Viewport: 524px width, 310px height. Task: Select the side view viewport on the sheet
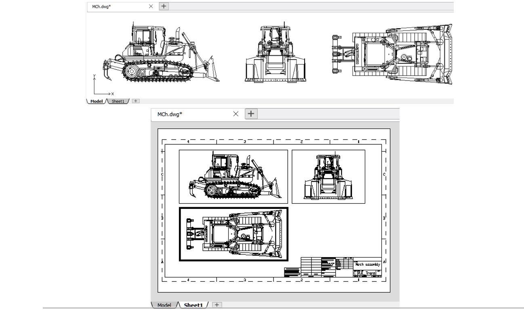pos(233,177)
